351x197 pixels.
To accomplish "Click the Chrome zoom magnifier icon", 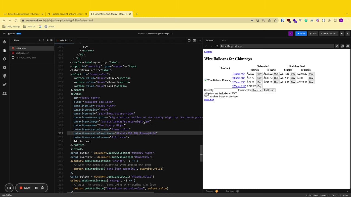I will pyautogui.click(x=264, y=21).
